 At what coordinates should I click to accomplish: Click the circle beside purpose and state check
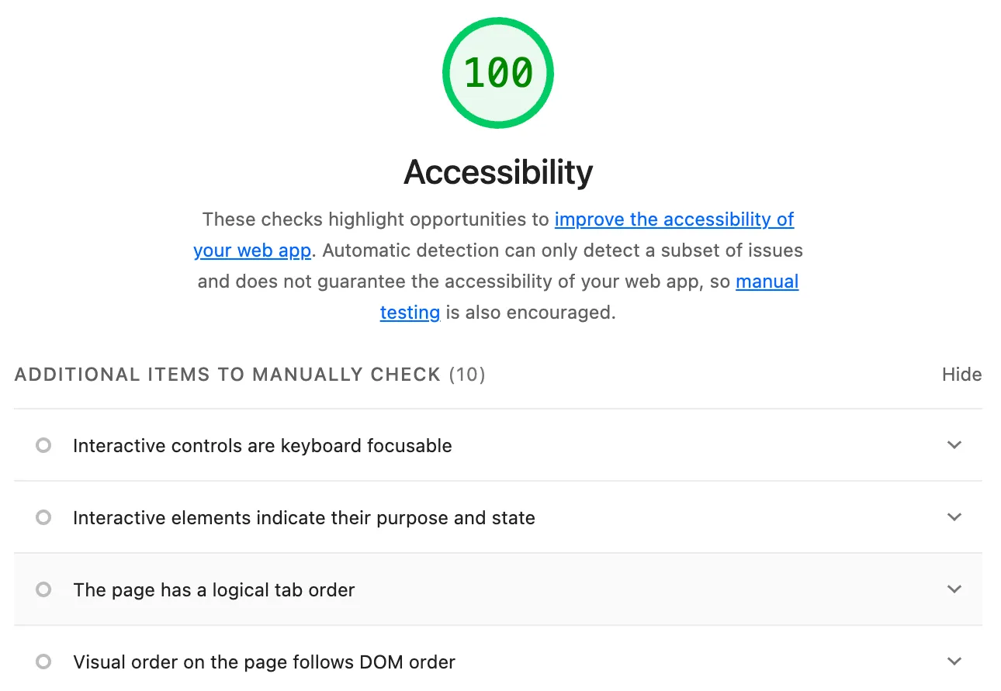coord(43,517)
